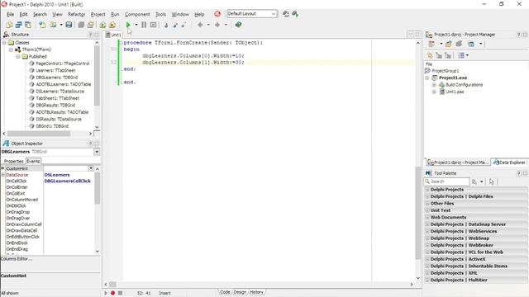Expand the Unit1.pas node

[434, 92]
